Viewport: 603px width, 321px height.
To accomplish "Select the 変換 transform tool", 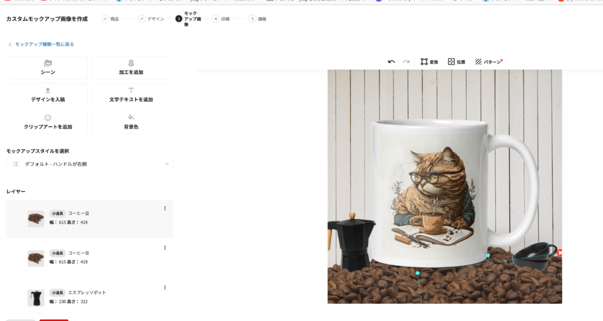I will coord(429,62).
